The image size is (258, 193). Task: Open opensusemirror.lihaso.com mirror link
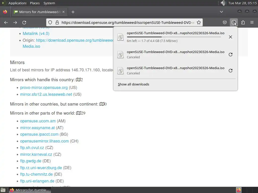(44, 141)
